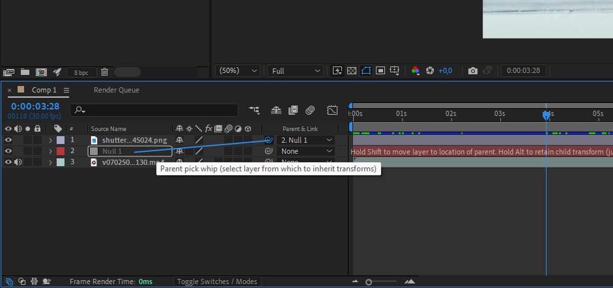Expand or collapse the Render Time pane
The image size is (613, 288).
tap(46, 281)
